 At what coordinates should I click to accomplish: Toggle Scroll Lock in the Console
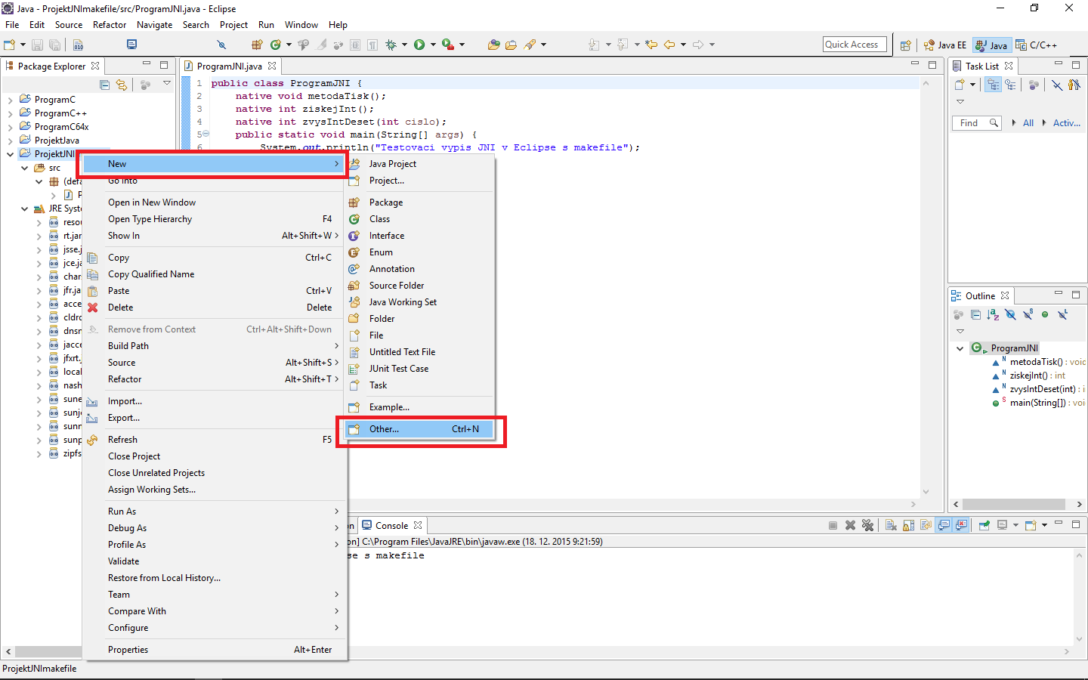tap(909, 524)
